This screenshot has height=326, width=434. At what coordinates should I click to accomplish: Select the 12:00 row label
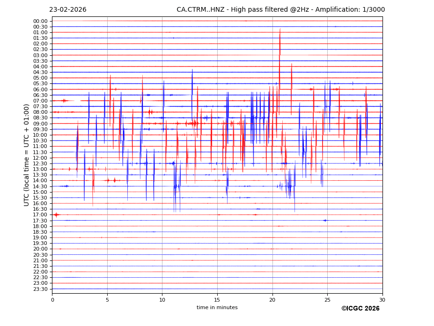[40, 158]
